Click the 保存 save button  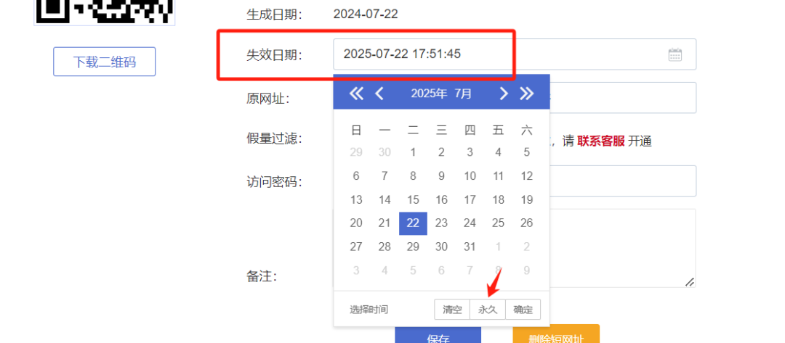[x=438, y=336]
